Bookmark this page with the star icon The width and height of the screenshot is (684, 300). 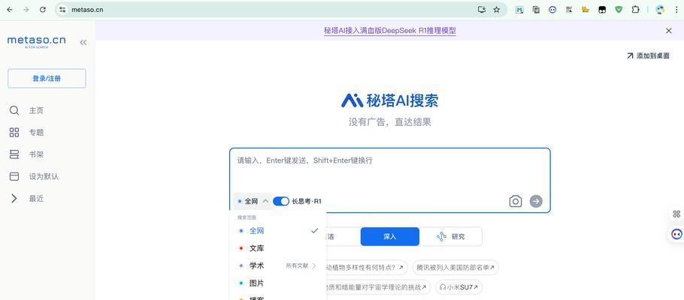click(496, 10)
